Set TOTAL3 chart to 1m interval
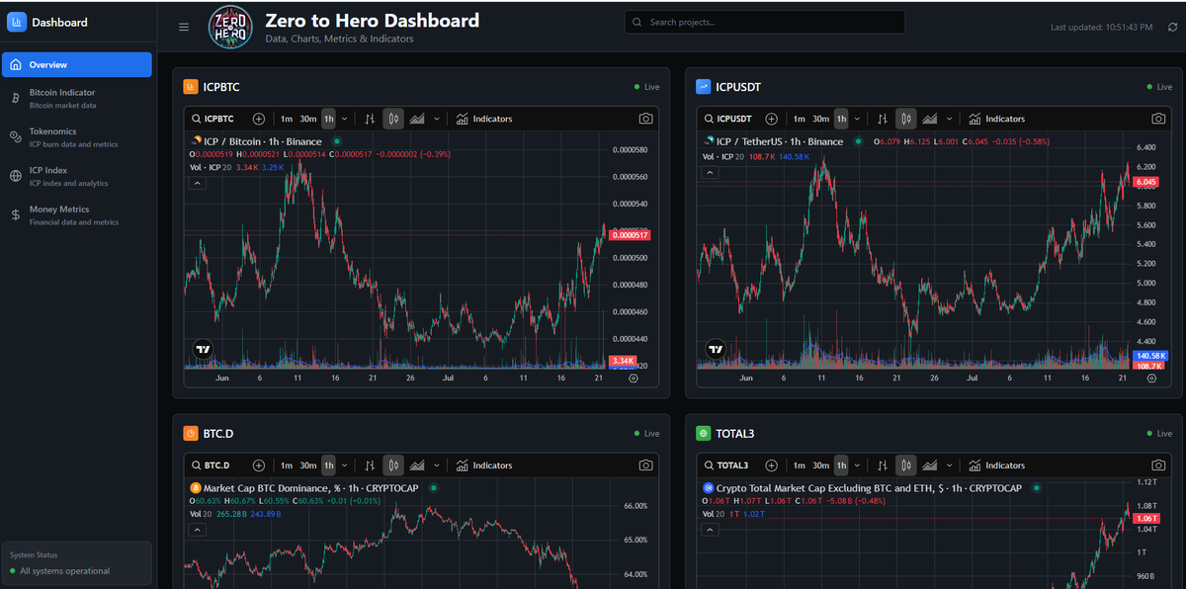The image size is (1186, 589). [799, 465]
